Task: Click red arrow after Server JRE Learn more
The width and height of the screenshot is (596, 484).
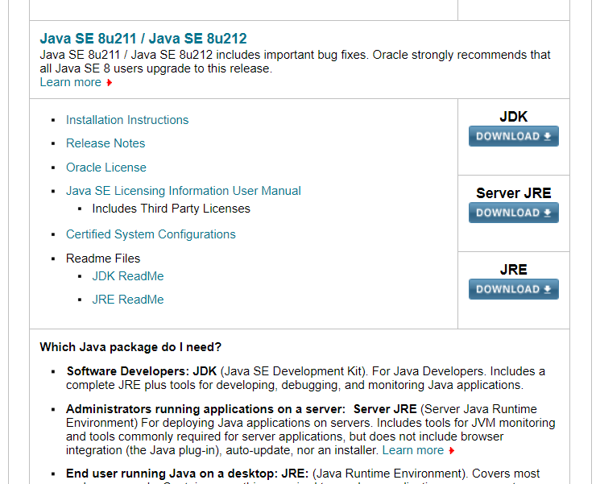Action: 452,451
